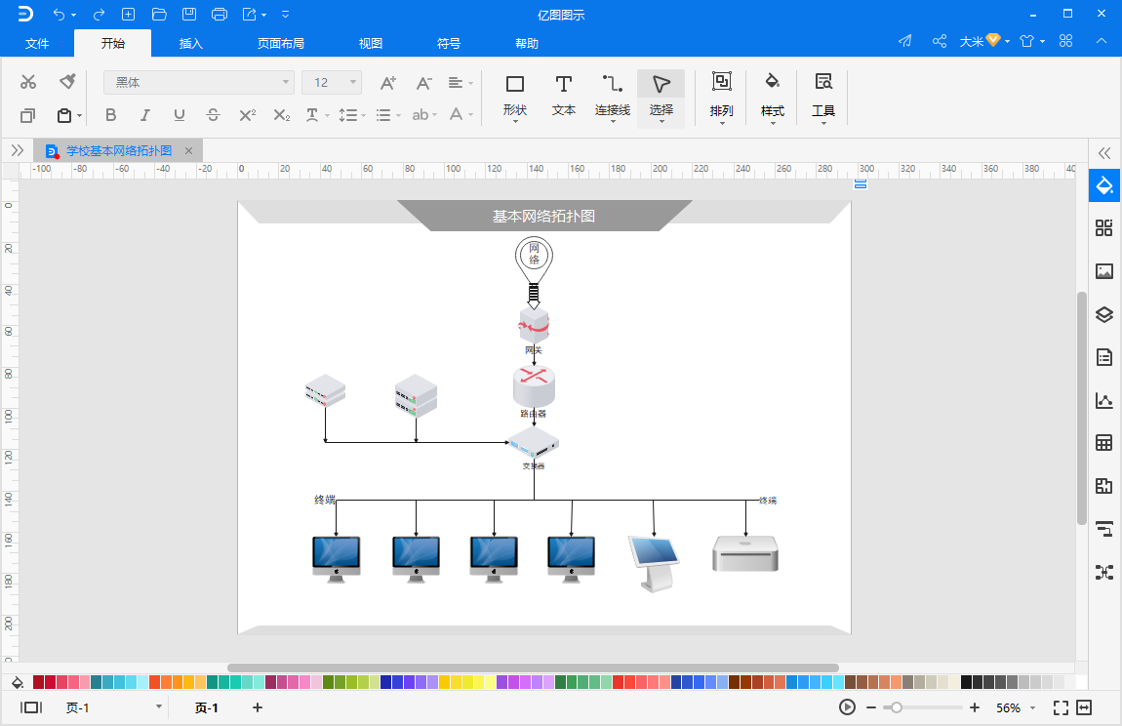Cut selection with scissors icon
The image size is (1122, 726).
(x=28, y=82)
